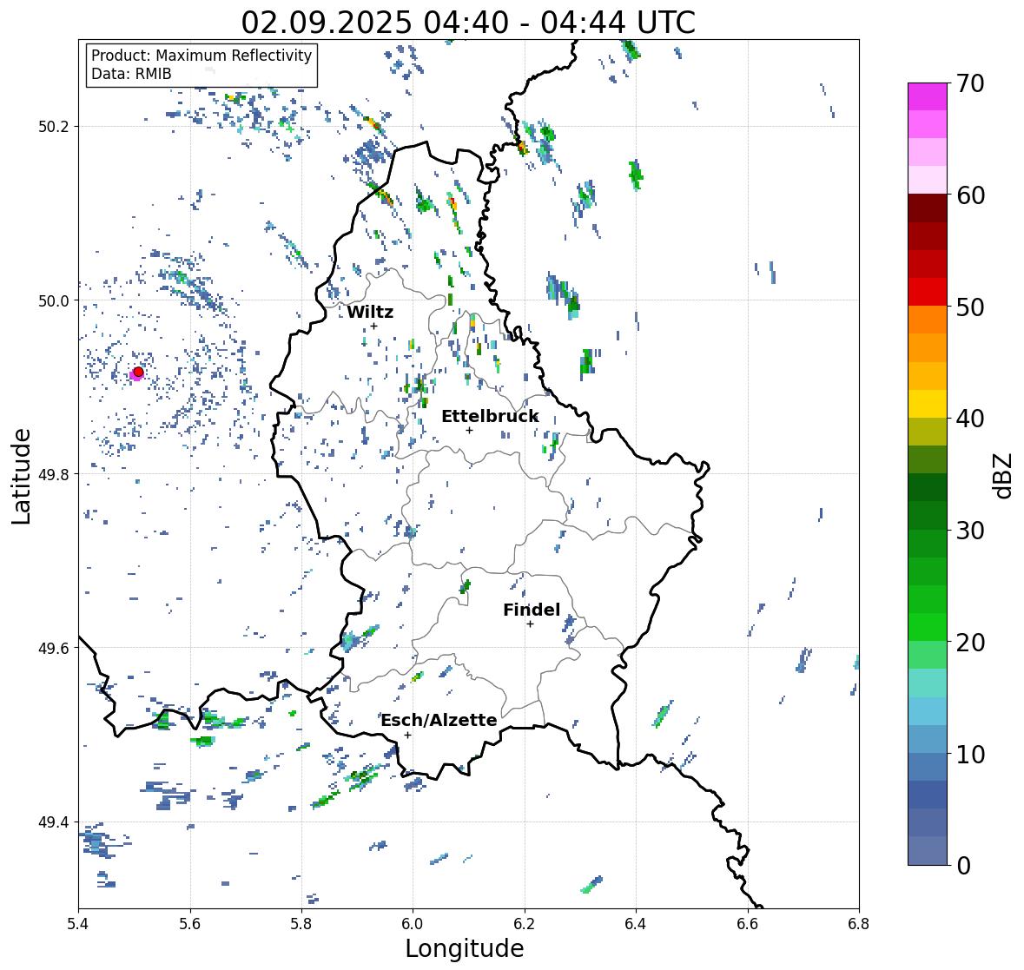This screenshot has height=970, width=1024.
Task: Click the Wiltz label
Action: (370, 312)
